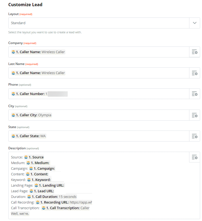Click the Call Transcription tag
202x221 pixels.
66,208
